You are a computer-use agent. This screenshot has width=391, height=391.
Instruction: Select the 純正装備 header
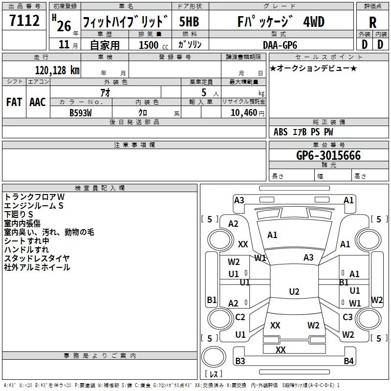click(328, 122)
